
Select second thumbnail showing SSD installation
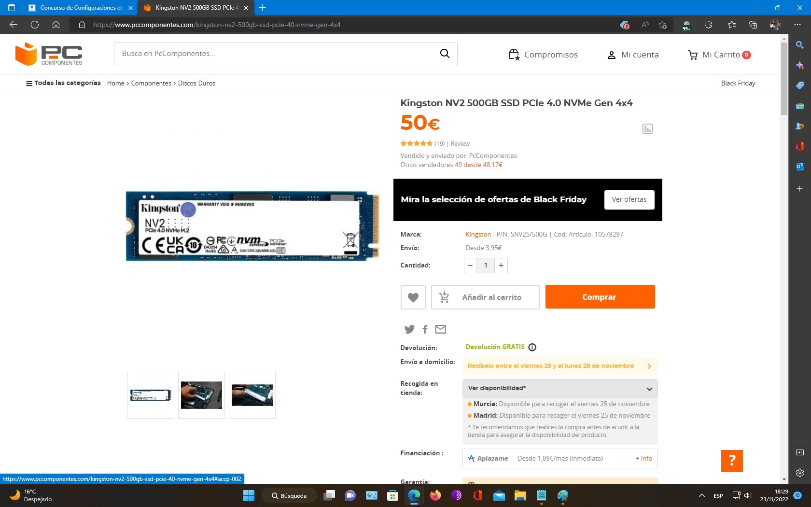pos(201,395)
